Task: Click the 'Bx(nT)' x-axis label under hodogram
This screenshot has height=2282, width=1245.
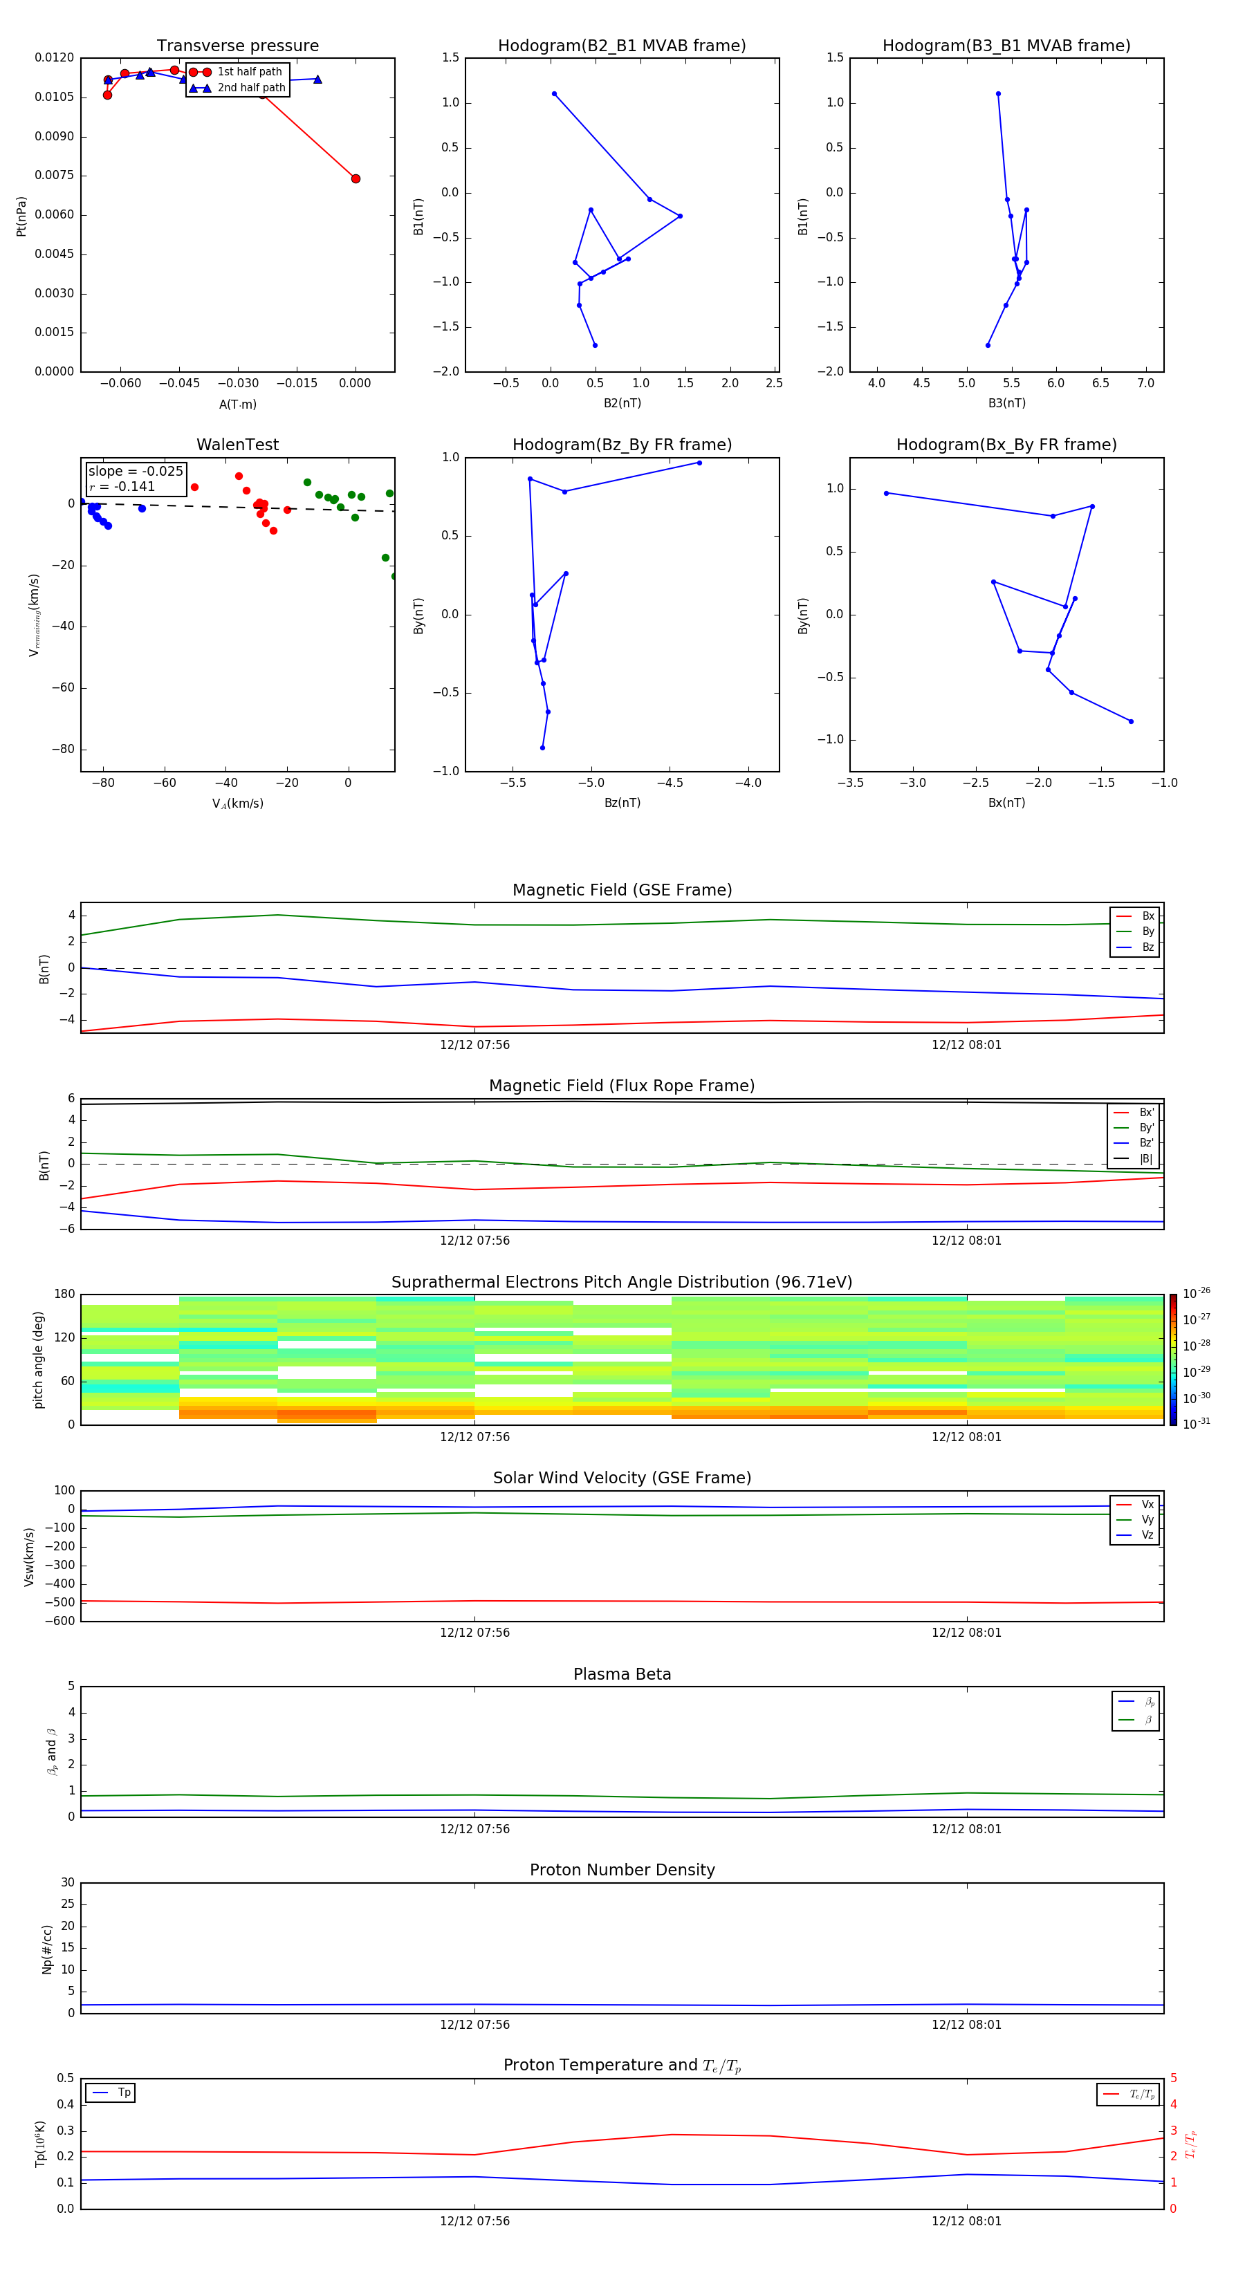Action: (x=1006, y=804)
